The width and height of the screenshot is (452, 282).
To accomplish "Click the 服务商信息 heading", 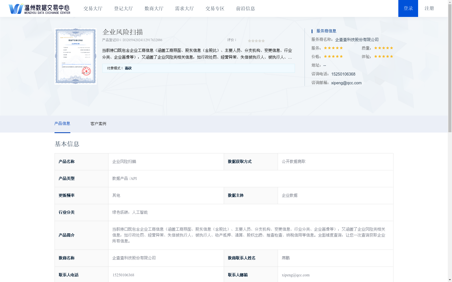I will click(326, 31).
